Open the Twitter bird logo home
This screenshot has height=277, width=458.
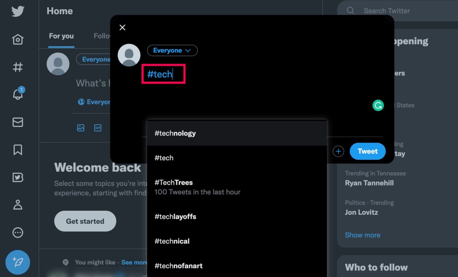click(x=18, y=11)
